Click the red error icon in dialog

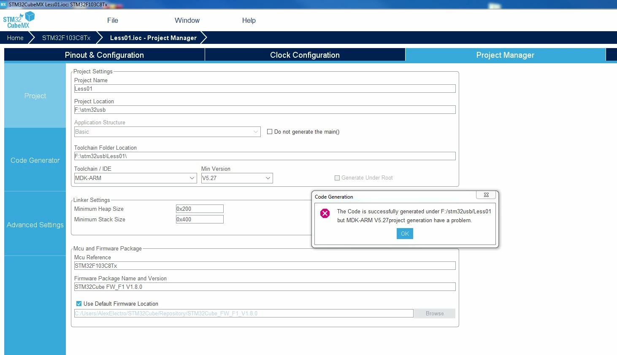(325, 213)
